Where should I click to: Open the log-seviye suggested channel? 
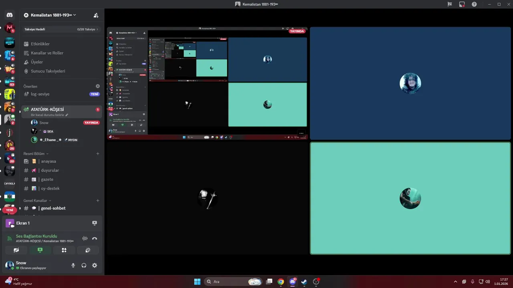(x=61, y=94)
